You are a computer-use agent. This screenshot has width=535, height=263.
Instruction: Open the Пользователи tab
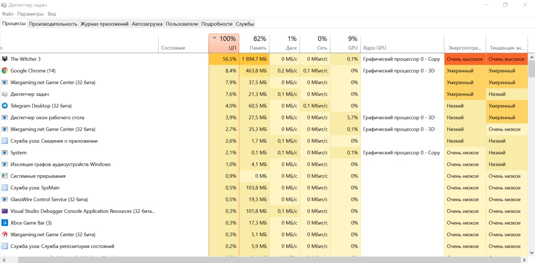(x=182, y=24)
